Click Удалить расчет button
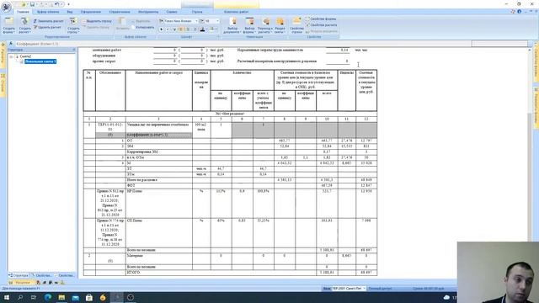Viewport: 539px width, 303px height. [x=47, y=27]
